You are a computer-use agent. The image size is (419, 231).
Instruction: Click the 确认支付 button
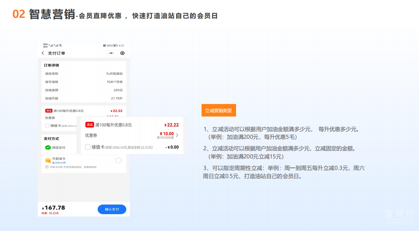112,209
